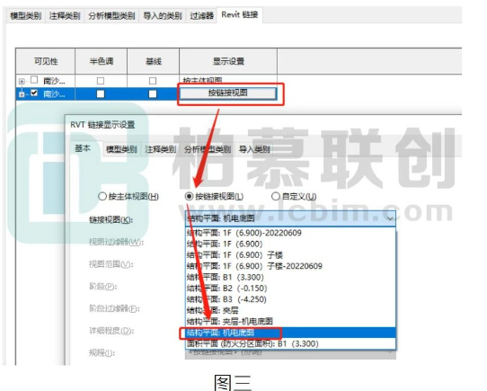Open 导入类别 tab in RVT dialog

pos(254,149)
